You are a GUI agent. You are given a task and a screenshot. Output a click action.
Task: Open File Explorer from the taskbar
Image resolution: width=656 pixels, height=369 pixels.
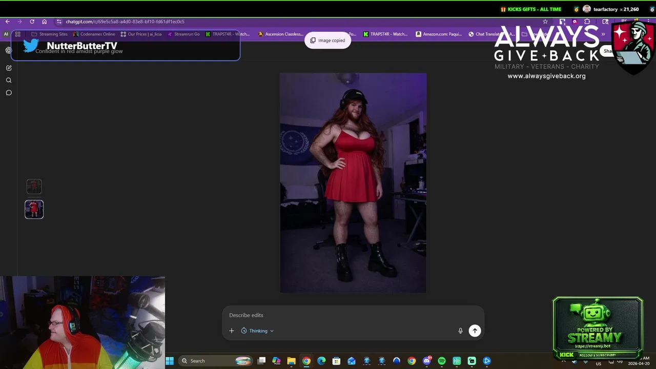coord(291,361)
